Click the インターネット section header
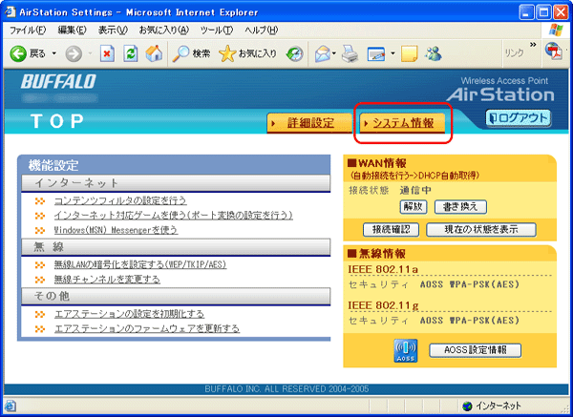 (176, 183)
